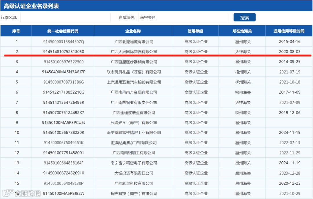Viewport: 313px width, 199px height.
Task: Click the 所在地海关 column header
Action: pyautogui.click(x=242, y=31)
